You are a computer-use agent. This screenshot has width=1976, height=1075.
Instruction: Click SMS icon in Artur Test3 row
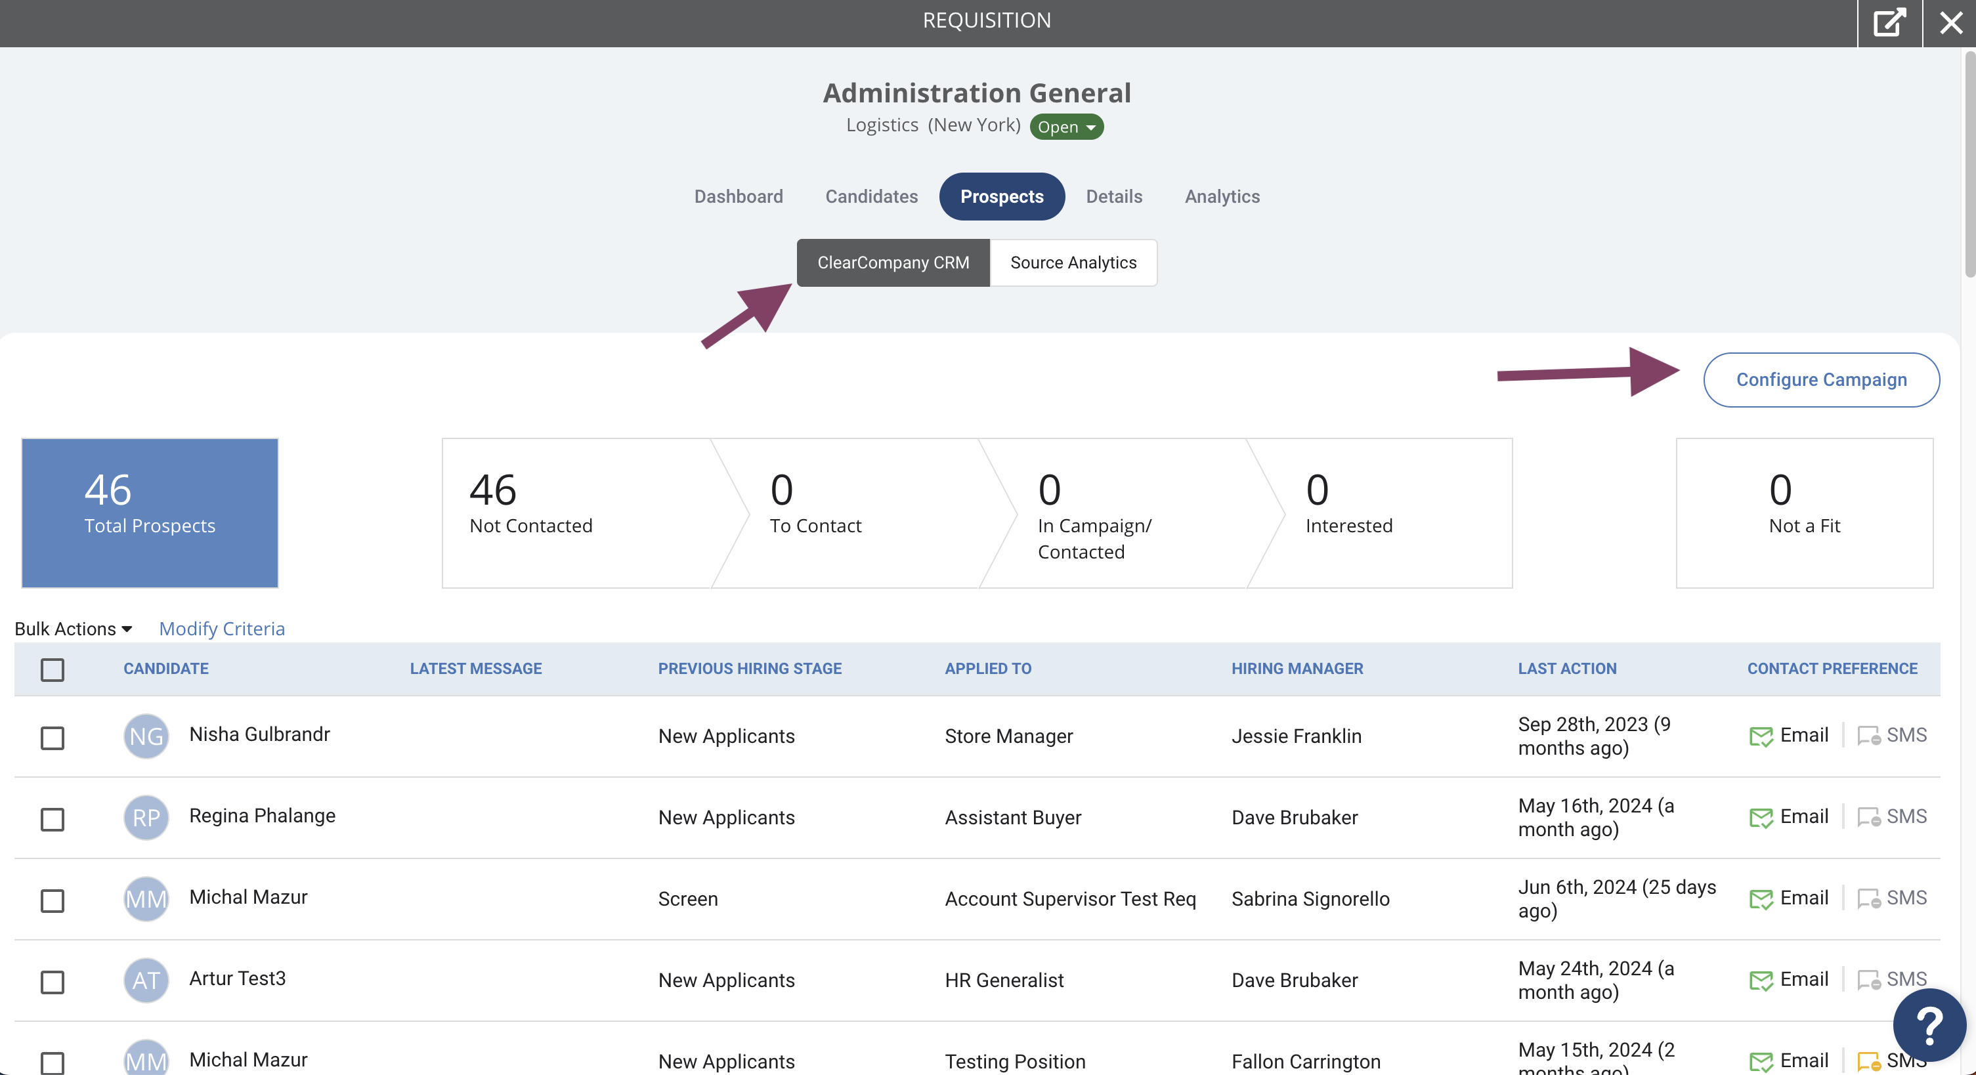pos(1868,980)
